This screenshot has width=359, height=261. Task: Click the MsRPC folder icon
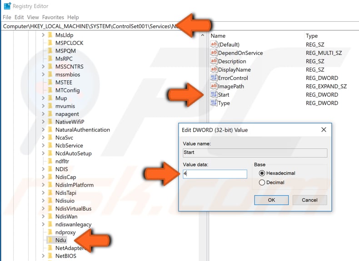coord(50,59)
